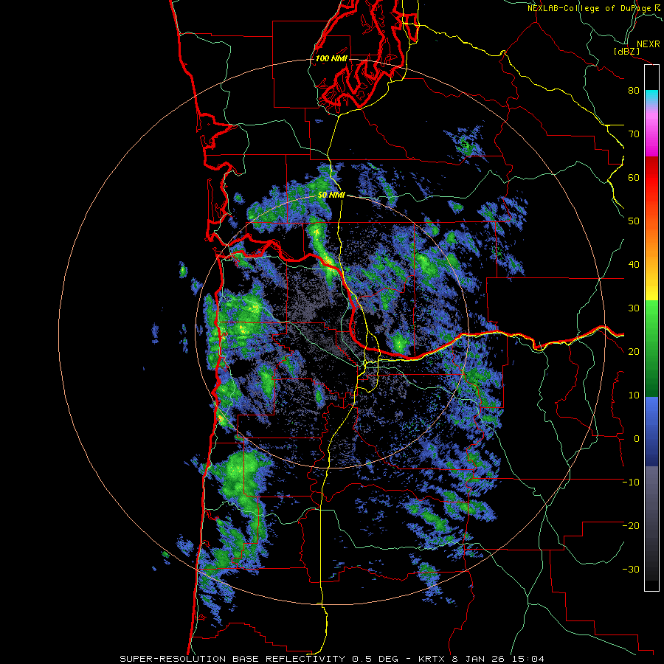
Task: Click the 80 value on the dBZ scale
Action: pos(634,91)
